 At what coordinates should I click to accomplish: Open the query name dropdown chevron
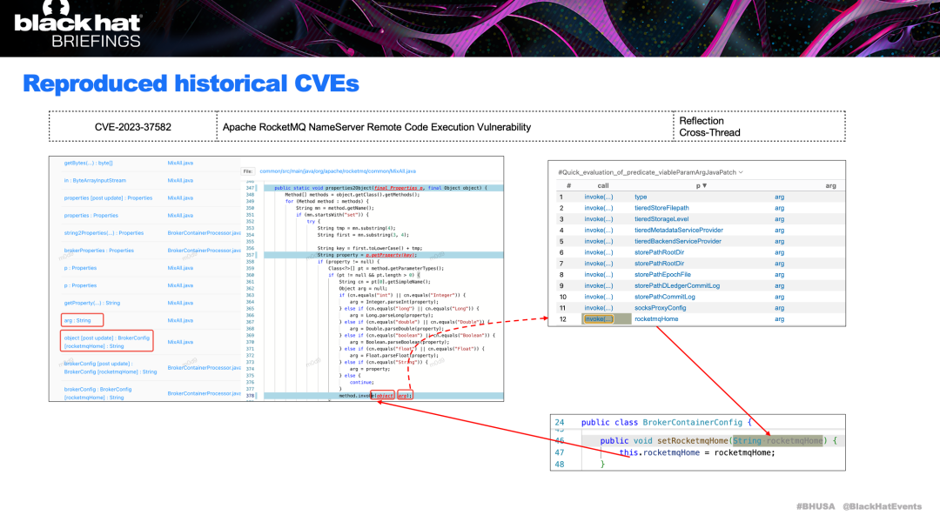(x=741, y=172)
